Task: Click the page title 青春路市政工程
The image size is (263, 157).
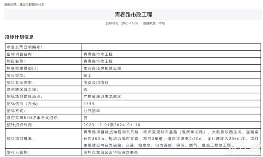Action: coord(133,15)
